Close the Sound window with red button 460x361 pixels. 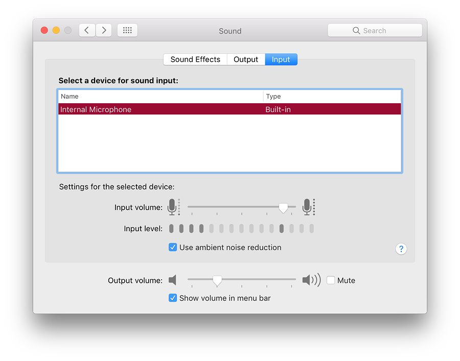point(44,30)
